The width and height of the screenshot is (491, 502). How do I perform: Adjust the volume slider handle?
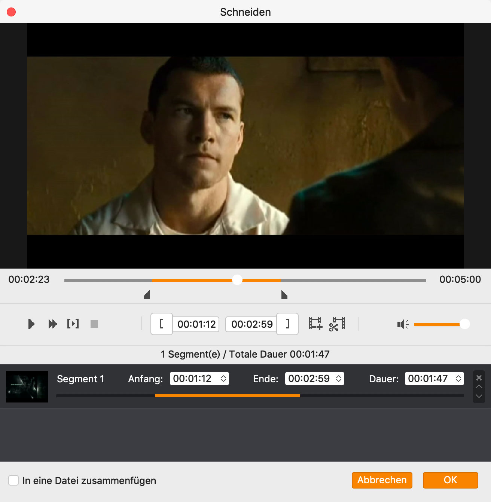coord(464,324)
